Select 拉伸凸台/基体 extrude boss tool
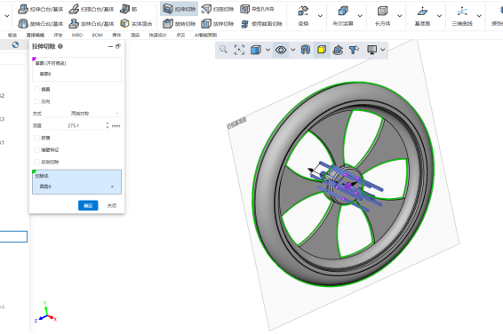The image size is (503, 334). 40,9
